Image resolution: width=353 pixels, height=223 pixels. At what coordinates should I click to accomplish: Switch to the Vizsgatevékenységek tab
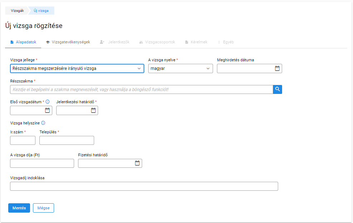(68, 42)
